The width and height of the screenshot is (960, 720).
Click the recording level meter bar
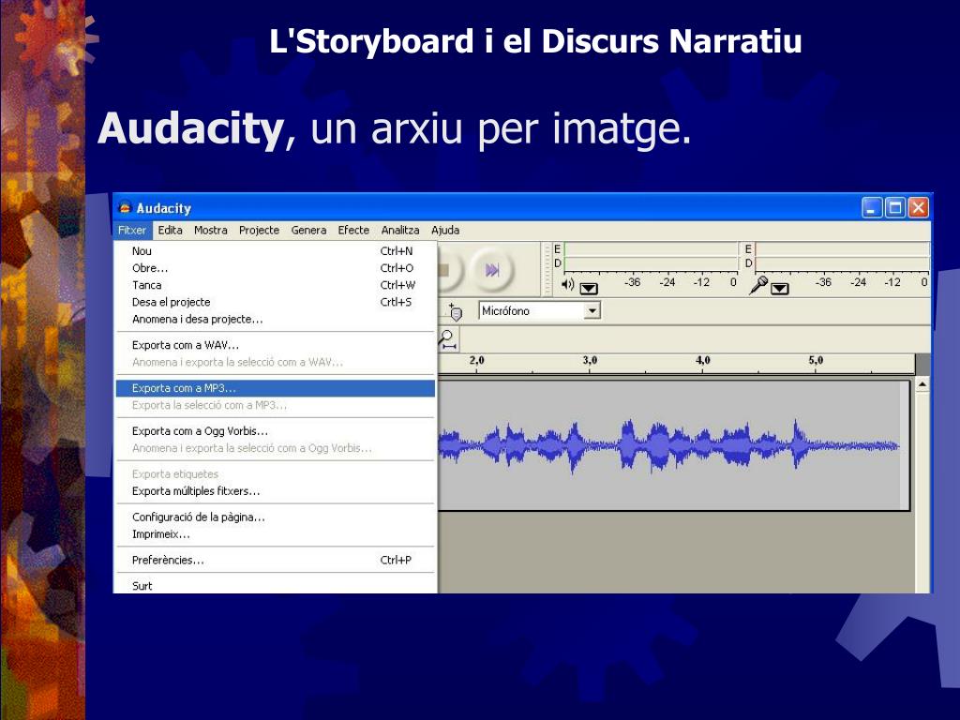point(843,257)
